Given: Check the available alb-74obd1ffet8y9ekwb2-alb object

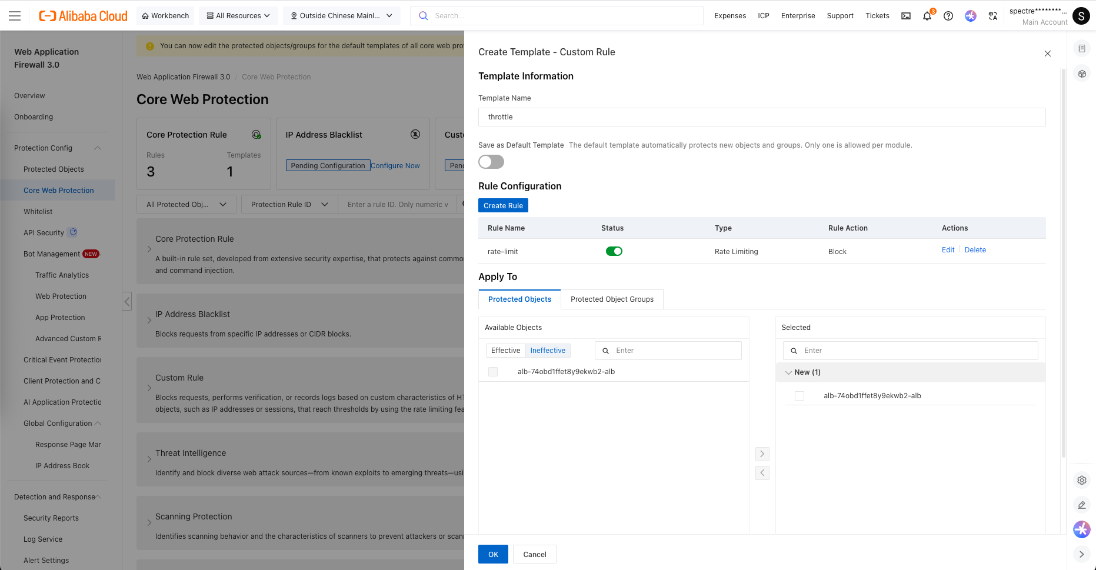Looking at the screenshot, I should coord(493,372).
